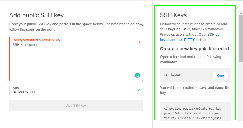243x128 pixels.
Task: Click the Grammarly icon in the key field
Action: coord(137,75)
